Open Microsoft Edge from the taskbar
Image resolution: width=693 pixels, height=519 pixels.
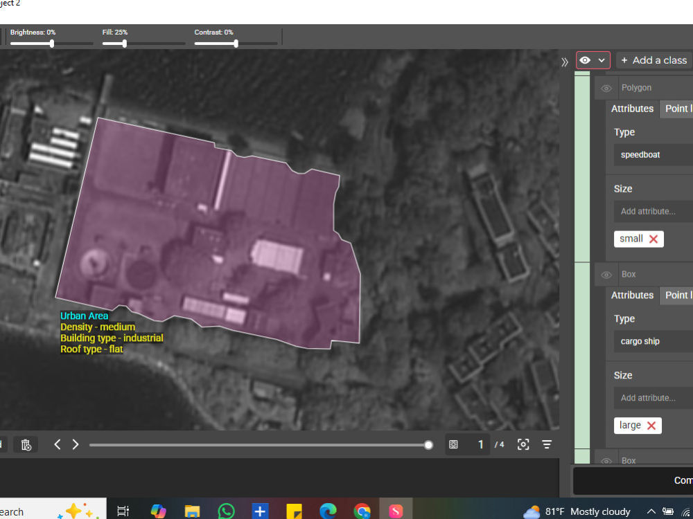point(328,511)
